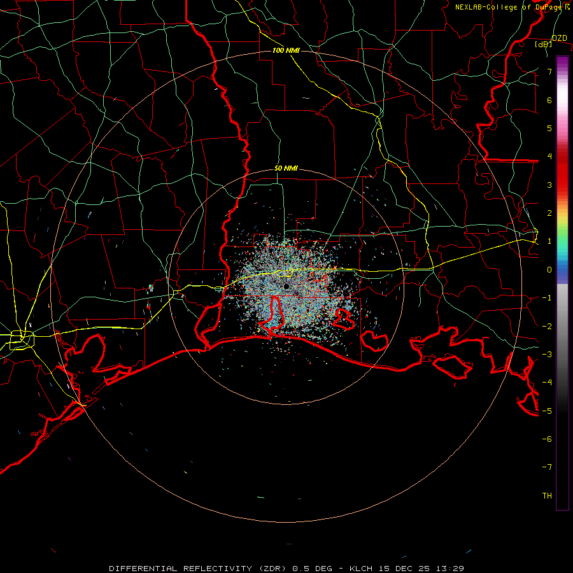Click the 50 NMI range ring label
This screenshot has height=573, width=573.
coord(286,169)
